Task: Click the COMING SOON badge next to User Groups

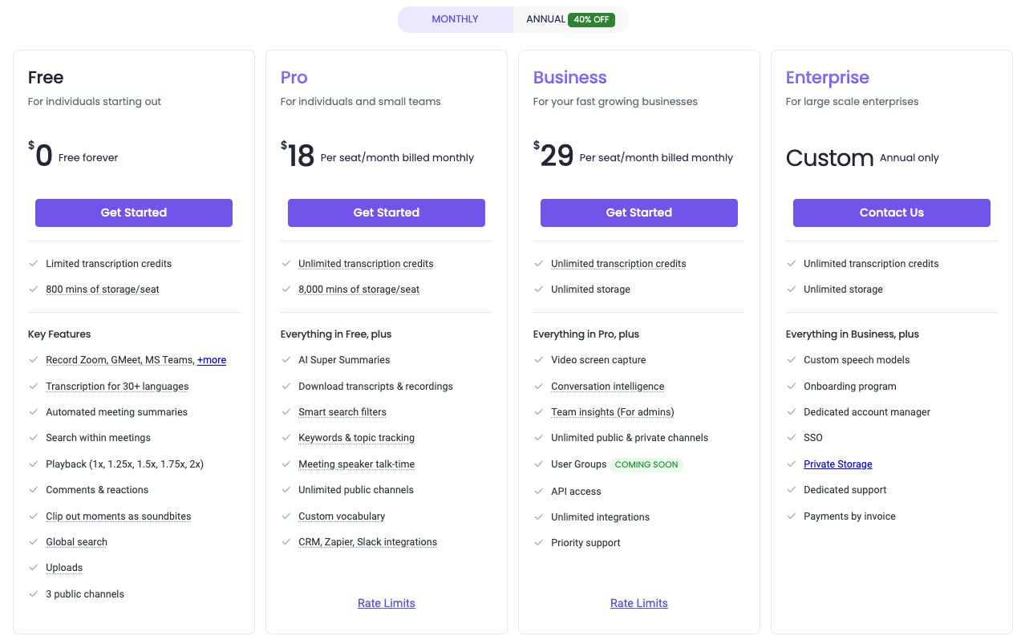Action: [646, 464]
